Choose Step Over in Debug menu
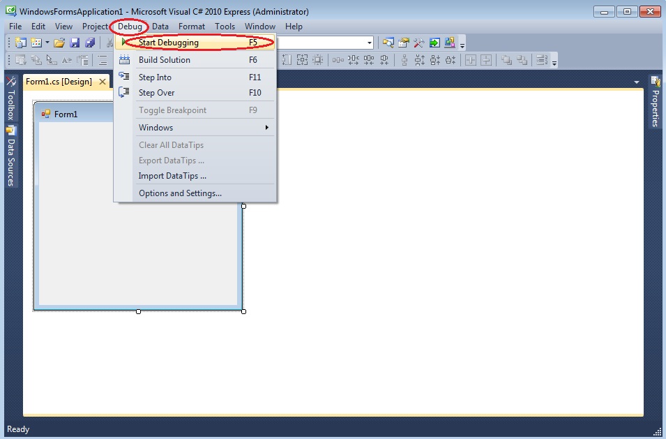The image size is (666, 439). 195,93
